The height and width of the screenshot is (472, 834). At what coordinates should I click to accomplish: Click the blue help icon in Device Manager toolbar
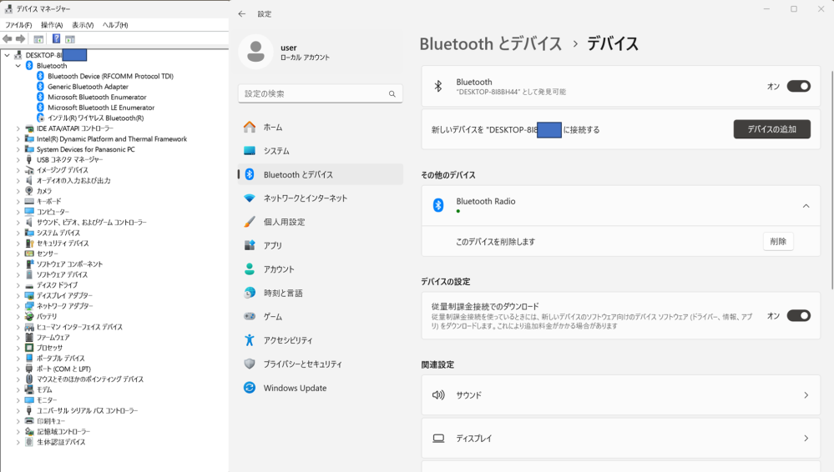(x=56, y=39)
